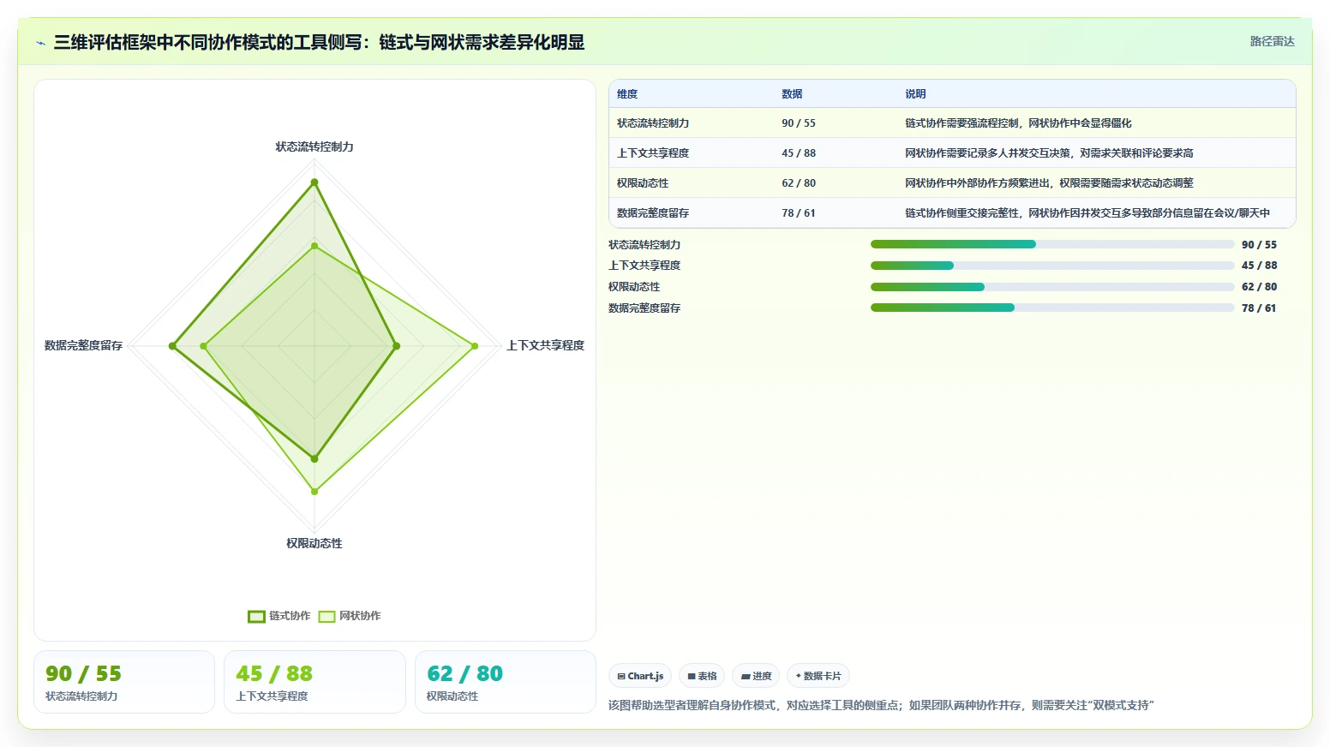
Task: Toggle the 网状协作 legend swatch
Action: click(327, 616)
